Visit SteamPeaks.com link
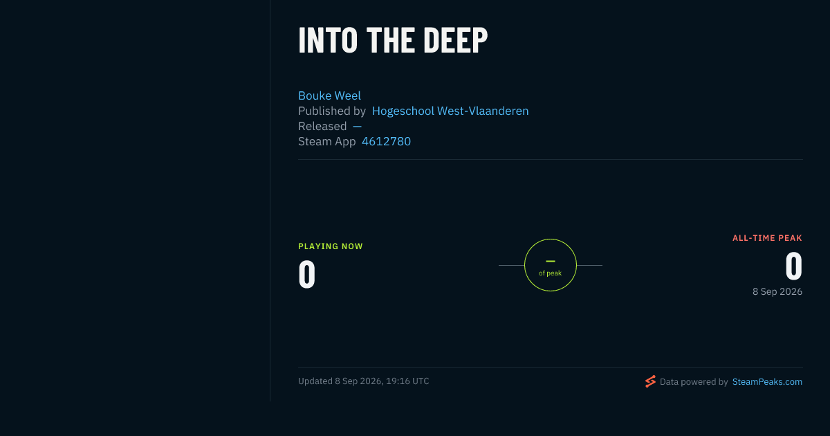 coord(767,381)
